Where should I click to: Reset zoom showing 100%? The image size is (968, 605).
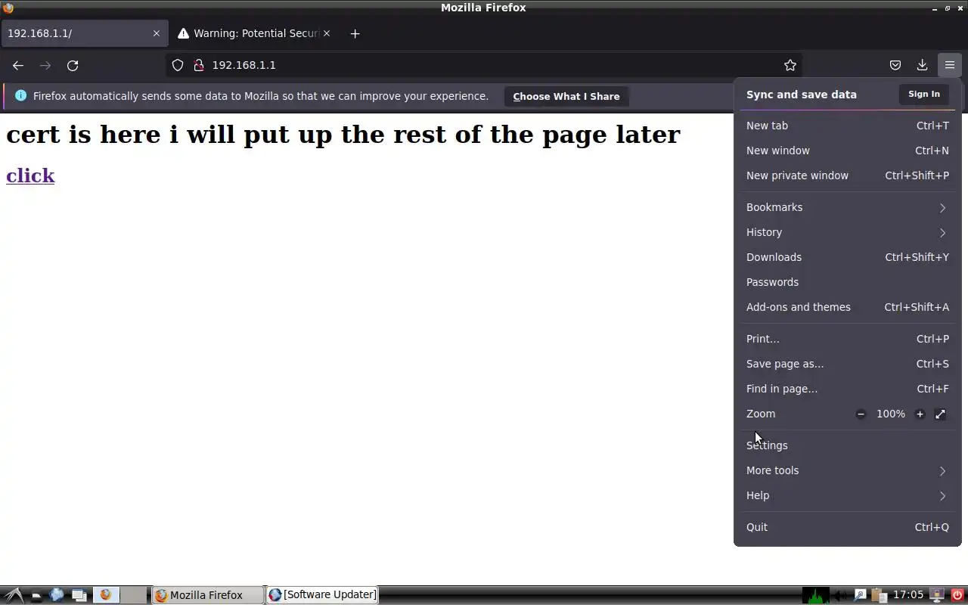(891, 414)
